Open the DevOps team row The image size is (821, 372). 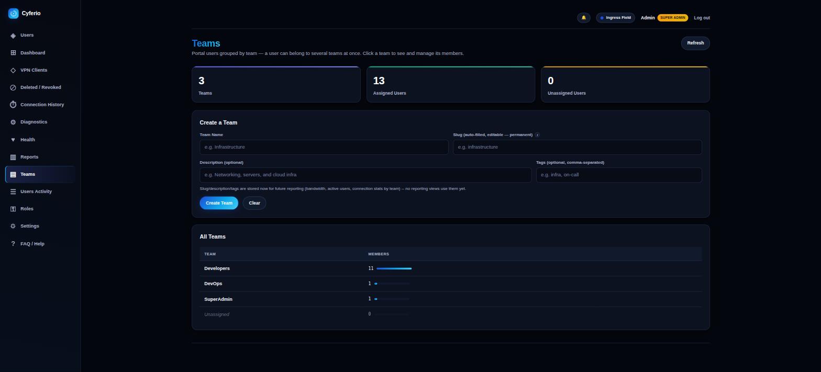[x=450, y=284]
